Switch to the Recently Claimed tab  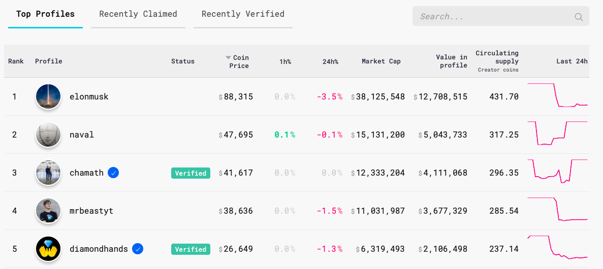(138, 14)
